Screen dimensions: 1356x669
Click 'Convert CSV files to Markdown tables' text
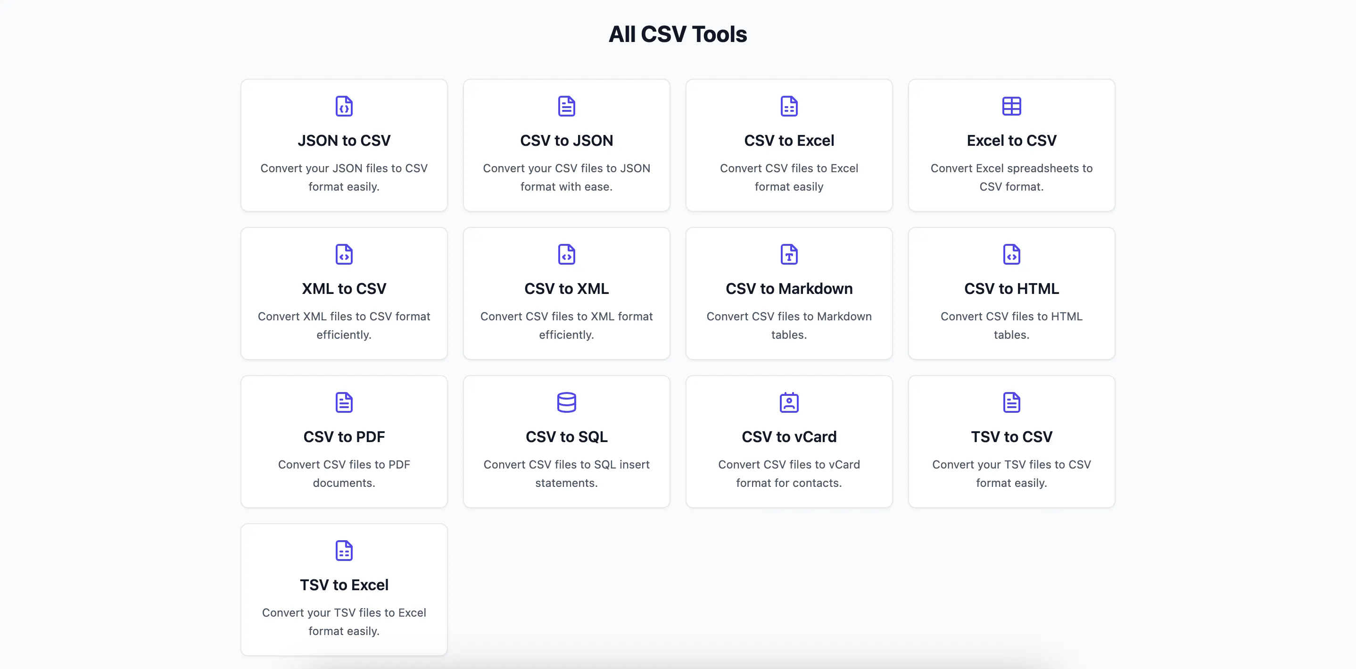pyautogui.click(x=789, y=326)
